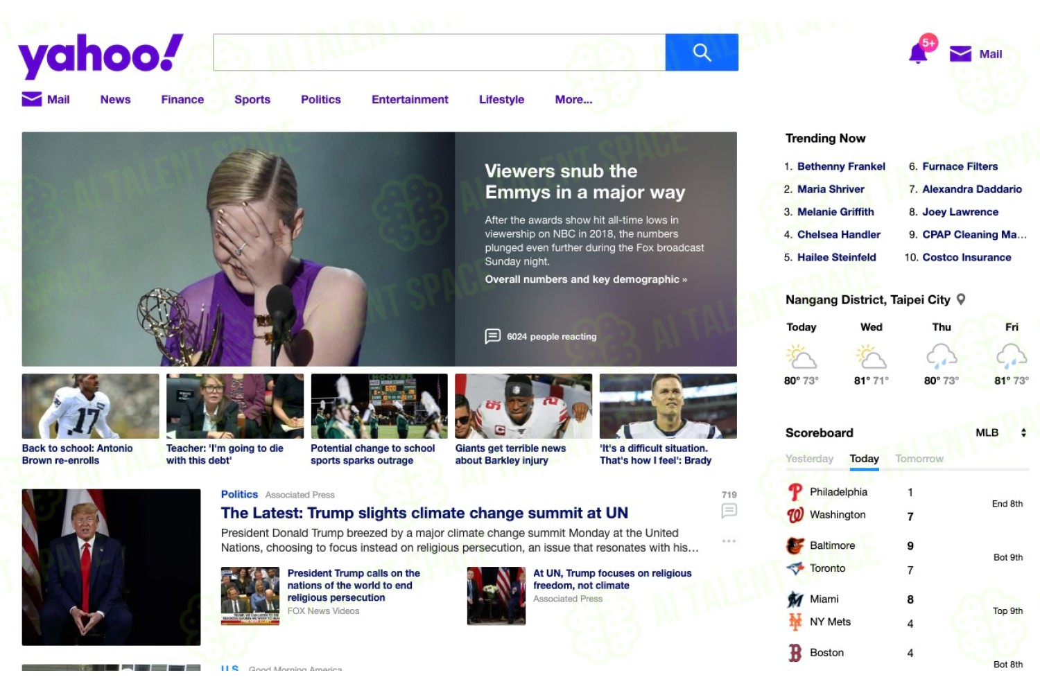Image resolution: width=1040 pixels, height=693 pixels.
Task: Open Mail envelope icon in navigation bar
Action: [32, 99]
